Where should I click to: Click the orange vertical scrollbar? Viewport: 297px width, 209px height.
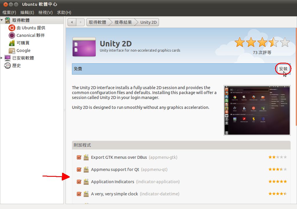pyautogui.click(x=296, y=77)
